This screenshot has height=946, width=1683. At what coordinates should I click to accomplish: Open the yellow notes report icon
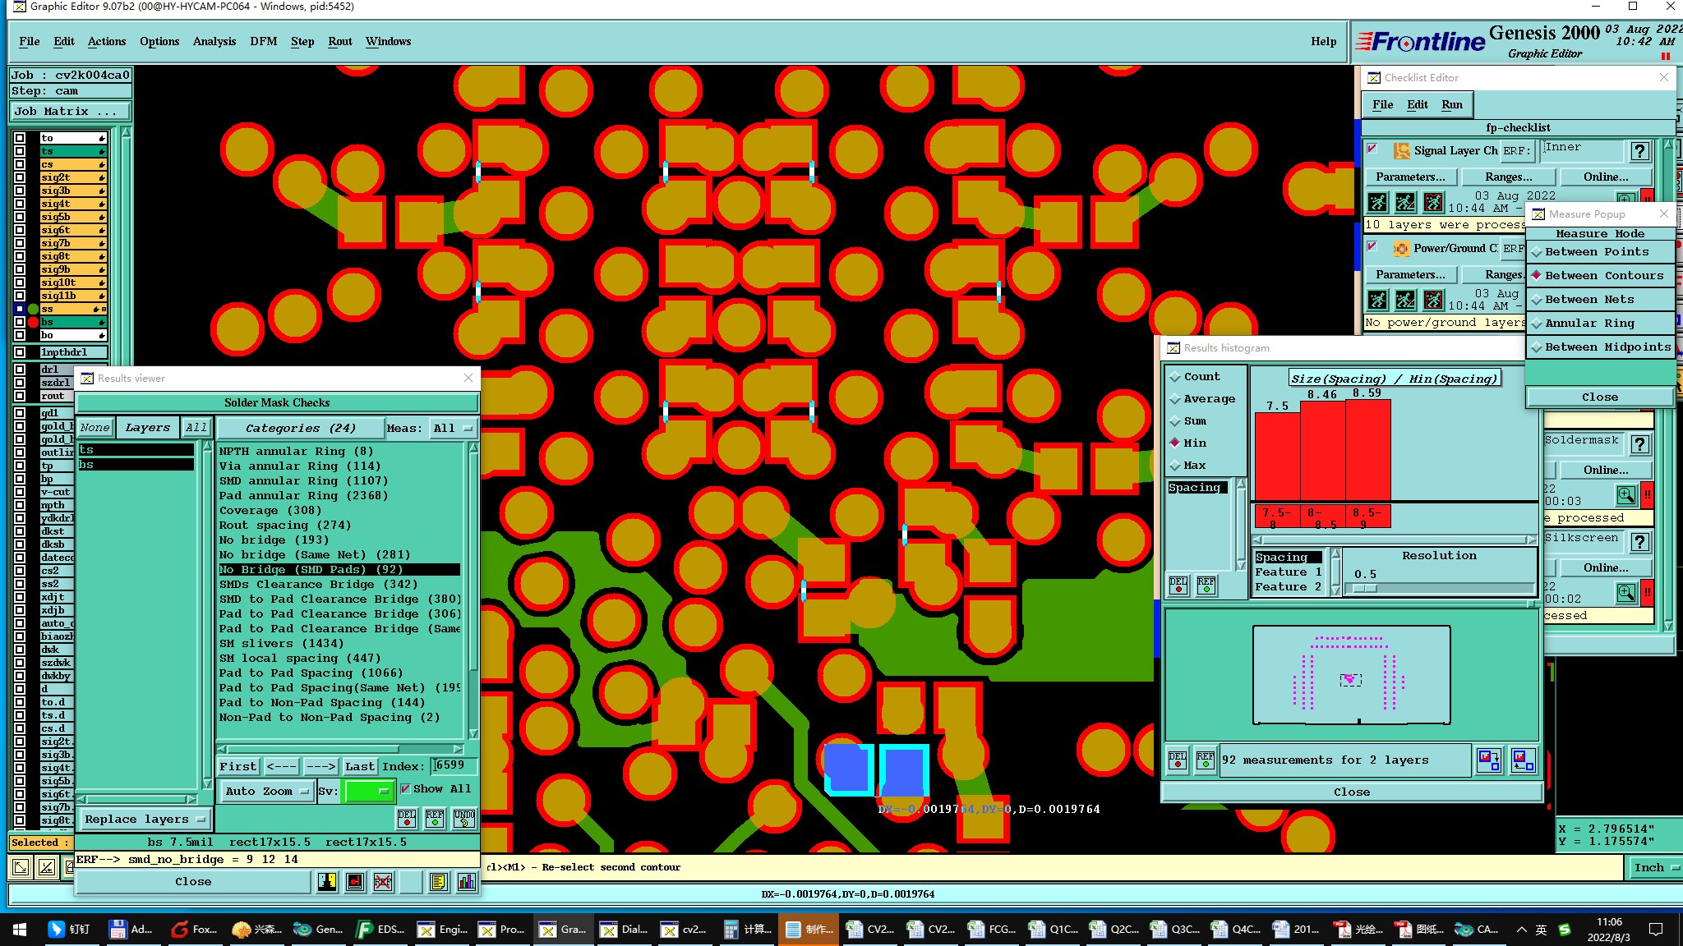click(438, 881)
